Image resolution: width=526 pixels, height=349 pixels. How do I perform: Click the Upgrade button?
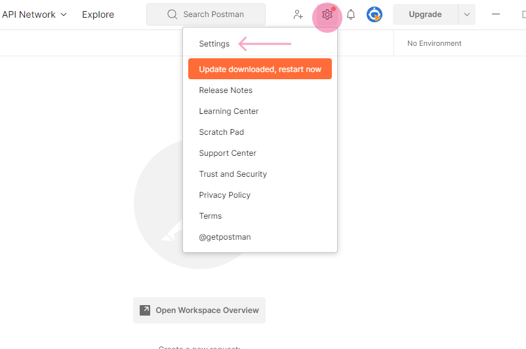point(425,14)
